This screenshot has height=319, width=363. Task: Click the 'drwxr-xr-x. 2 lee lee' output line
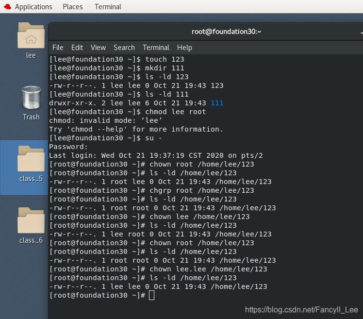(x=136, y=103)
